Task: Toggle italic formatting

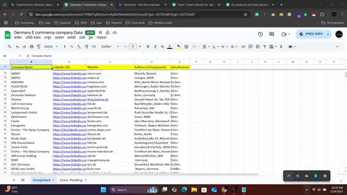Action: coord(155,47)
